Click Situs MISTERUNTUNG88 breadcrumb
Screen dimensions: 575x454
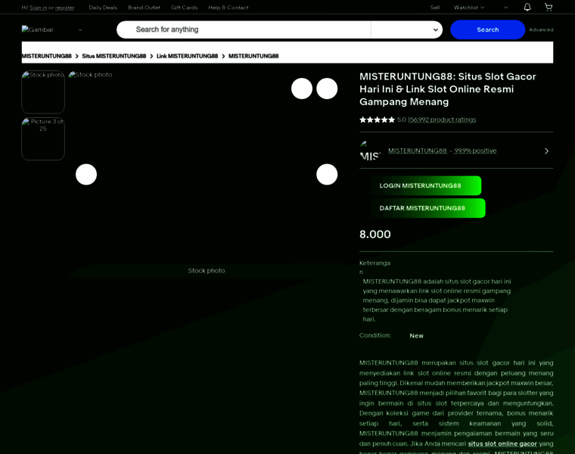[114, 56]
